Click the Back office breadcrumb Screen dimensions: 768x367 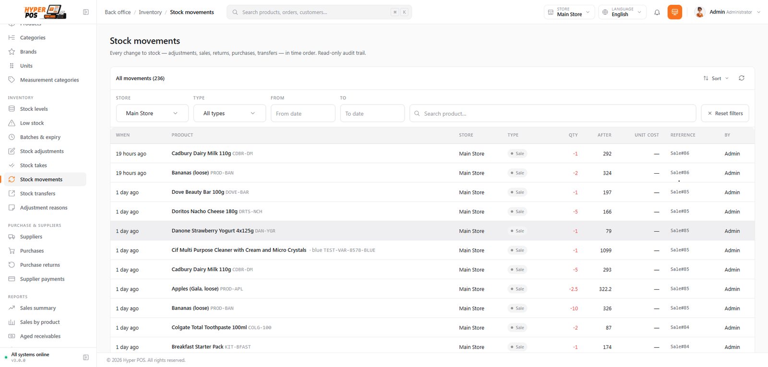click(x=118, y=12)
